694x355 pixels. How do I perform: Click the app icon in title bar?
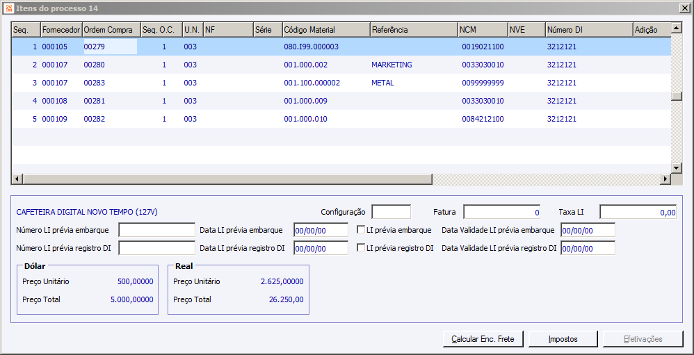pos(8,7)
